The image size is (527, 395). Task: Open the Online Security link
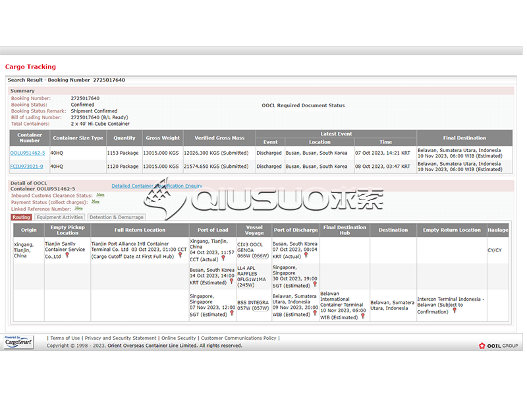(x=179, y=338)
